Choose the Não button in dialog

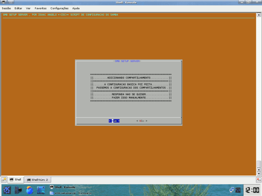point(142,121)
